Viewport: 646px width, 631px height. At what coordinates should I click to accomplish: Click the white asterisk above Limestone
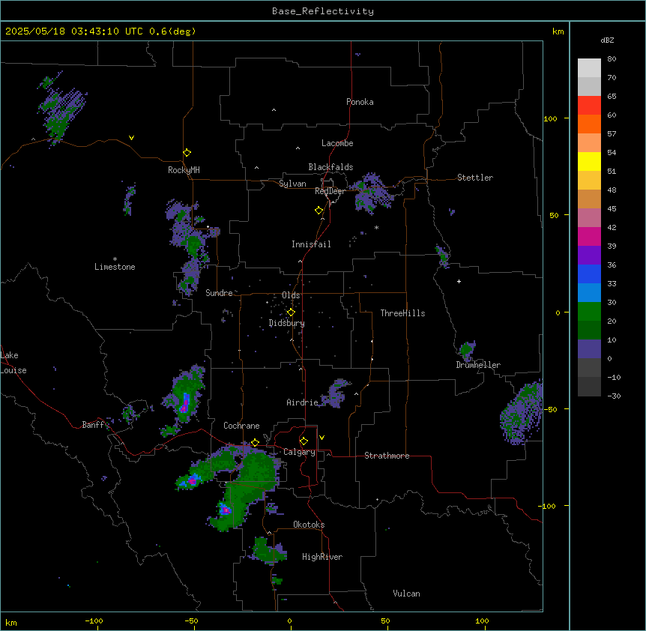click(115, 259)
